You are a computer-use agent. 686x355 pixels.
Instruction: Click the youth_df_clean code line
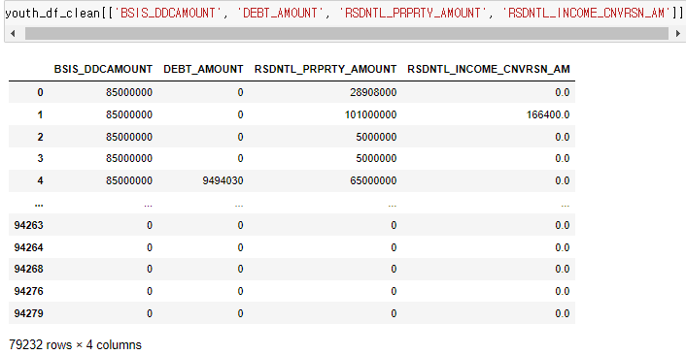[343, 14]
